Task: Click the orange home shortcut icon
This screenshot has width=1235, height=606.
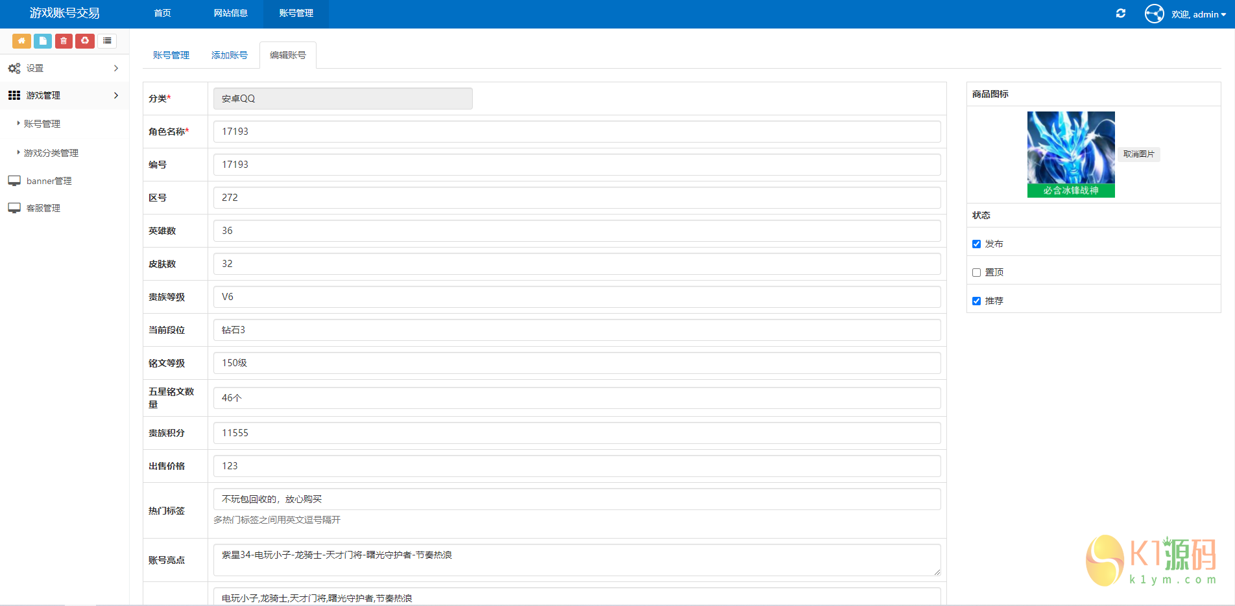Action: [x=21, y=41]
